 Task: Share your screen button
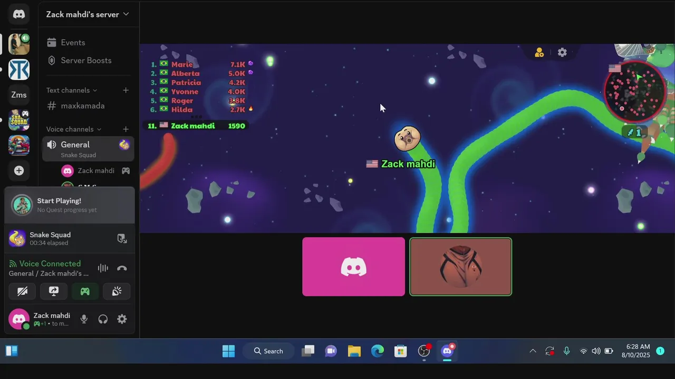point(53,291)
